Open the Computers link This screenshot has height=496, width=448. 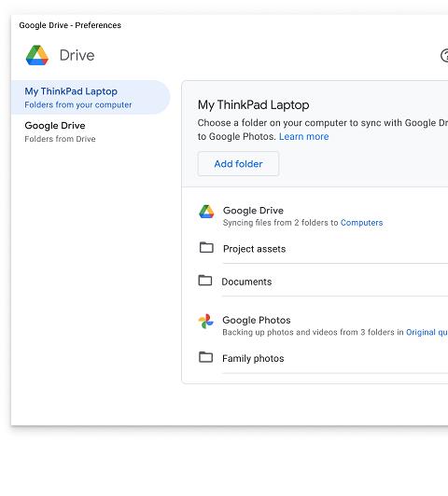[361, 223]
